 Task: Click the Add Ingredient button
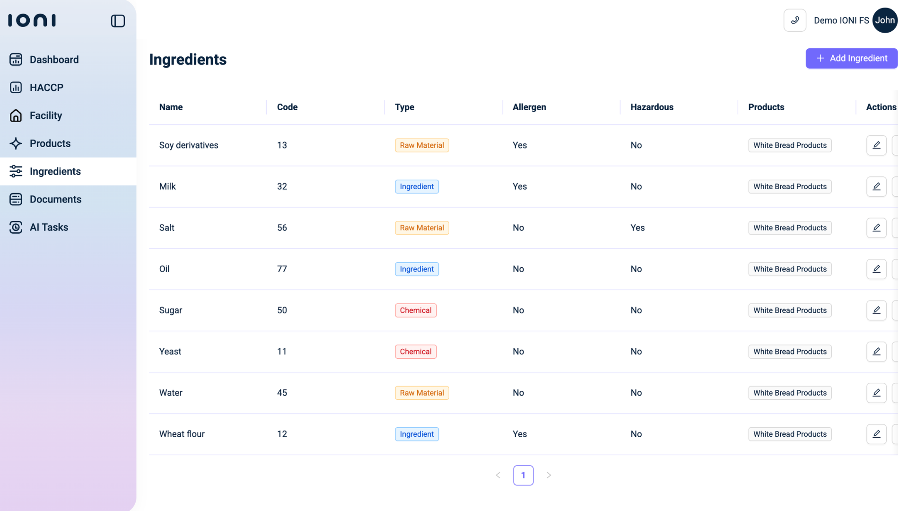[x=851, y=58]
